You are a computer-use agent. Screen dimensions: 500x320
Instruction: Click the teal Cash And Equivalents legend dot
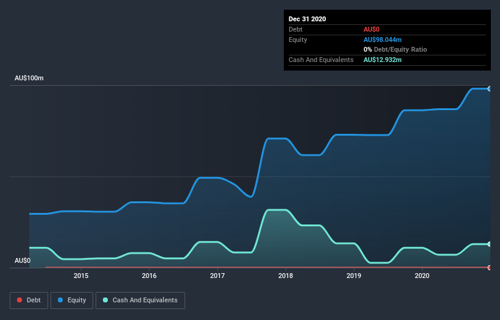pyautogui.click(x=105, y=300)
